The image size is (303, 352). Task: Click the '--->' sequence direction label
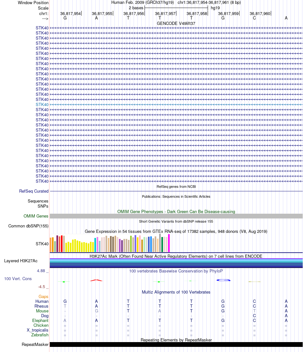pos(45,19)
